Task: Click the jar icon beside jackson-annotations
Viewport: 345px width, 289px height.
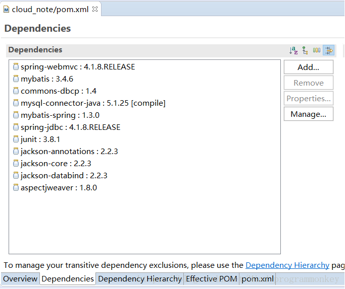Action: click(x=16, y=151)
